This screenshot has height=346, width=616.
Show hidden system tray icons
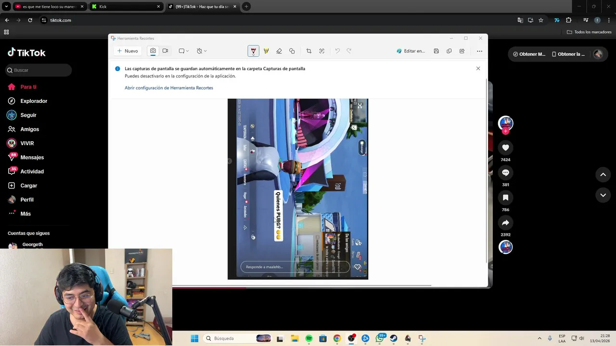click(539, 338)
